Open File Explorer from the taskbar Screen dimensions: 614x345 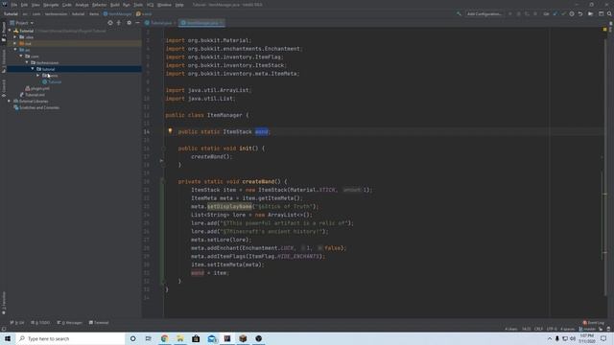coord(180,338)
